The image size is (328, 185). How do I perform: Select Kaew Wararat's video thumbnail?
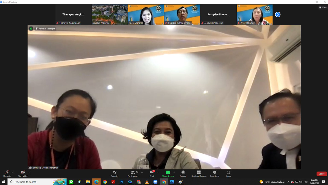coord(146,14)
